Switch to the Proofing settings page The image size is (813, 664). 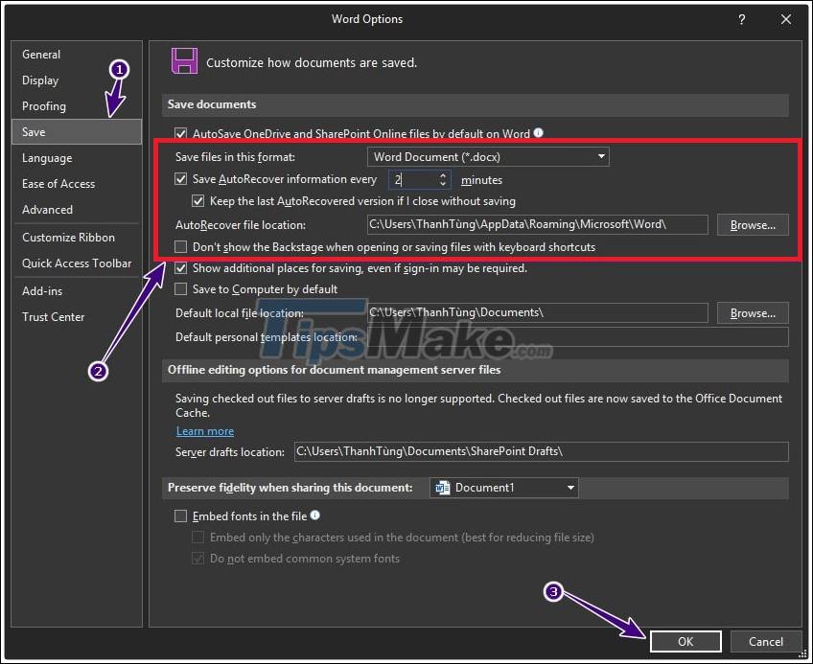coord(44,105)
